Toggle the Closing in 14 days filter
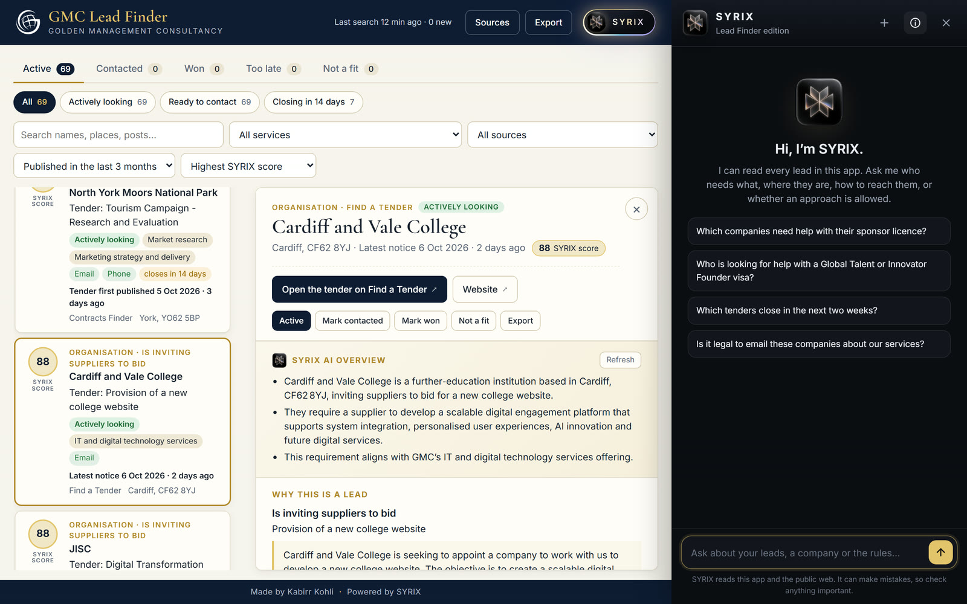 click(314, 102)
